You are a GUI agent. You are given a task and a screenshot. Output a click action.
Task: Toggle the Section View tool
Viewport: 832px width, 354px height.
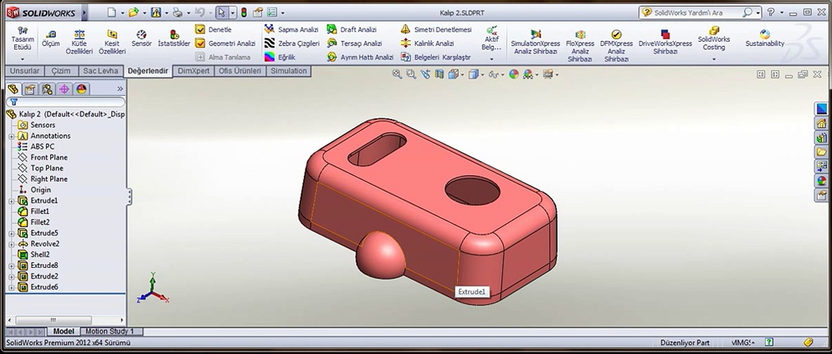[x=439, y=74]
